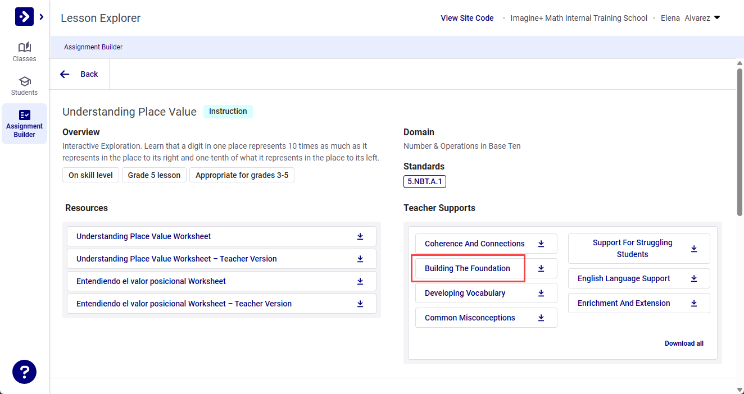This screenshot has height=394, width=744.
Task: Select Assignment Builder in the sidebar
Action: [x=24, y=123]
